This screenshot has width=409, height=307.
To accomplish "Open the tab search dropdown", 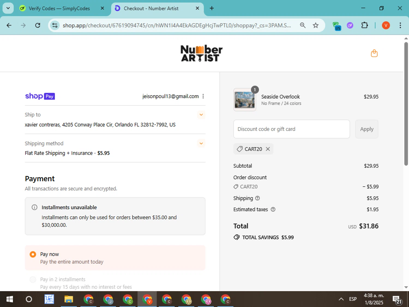I will coord(8,8).
